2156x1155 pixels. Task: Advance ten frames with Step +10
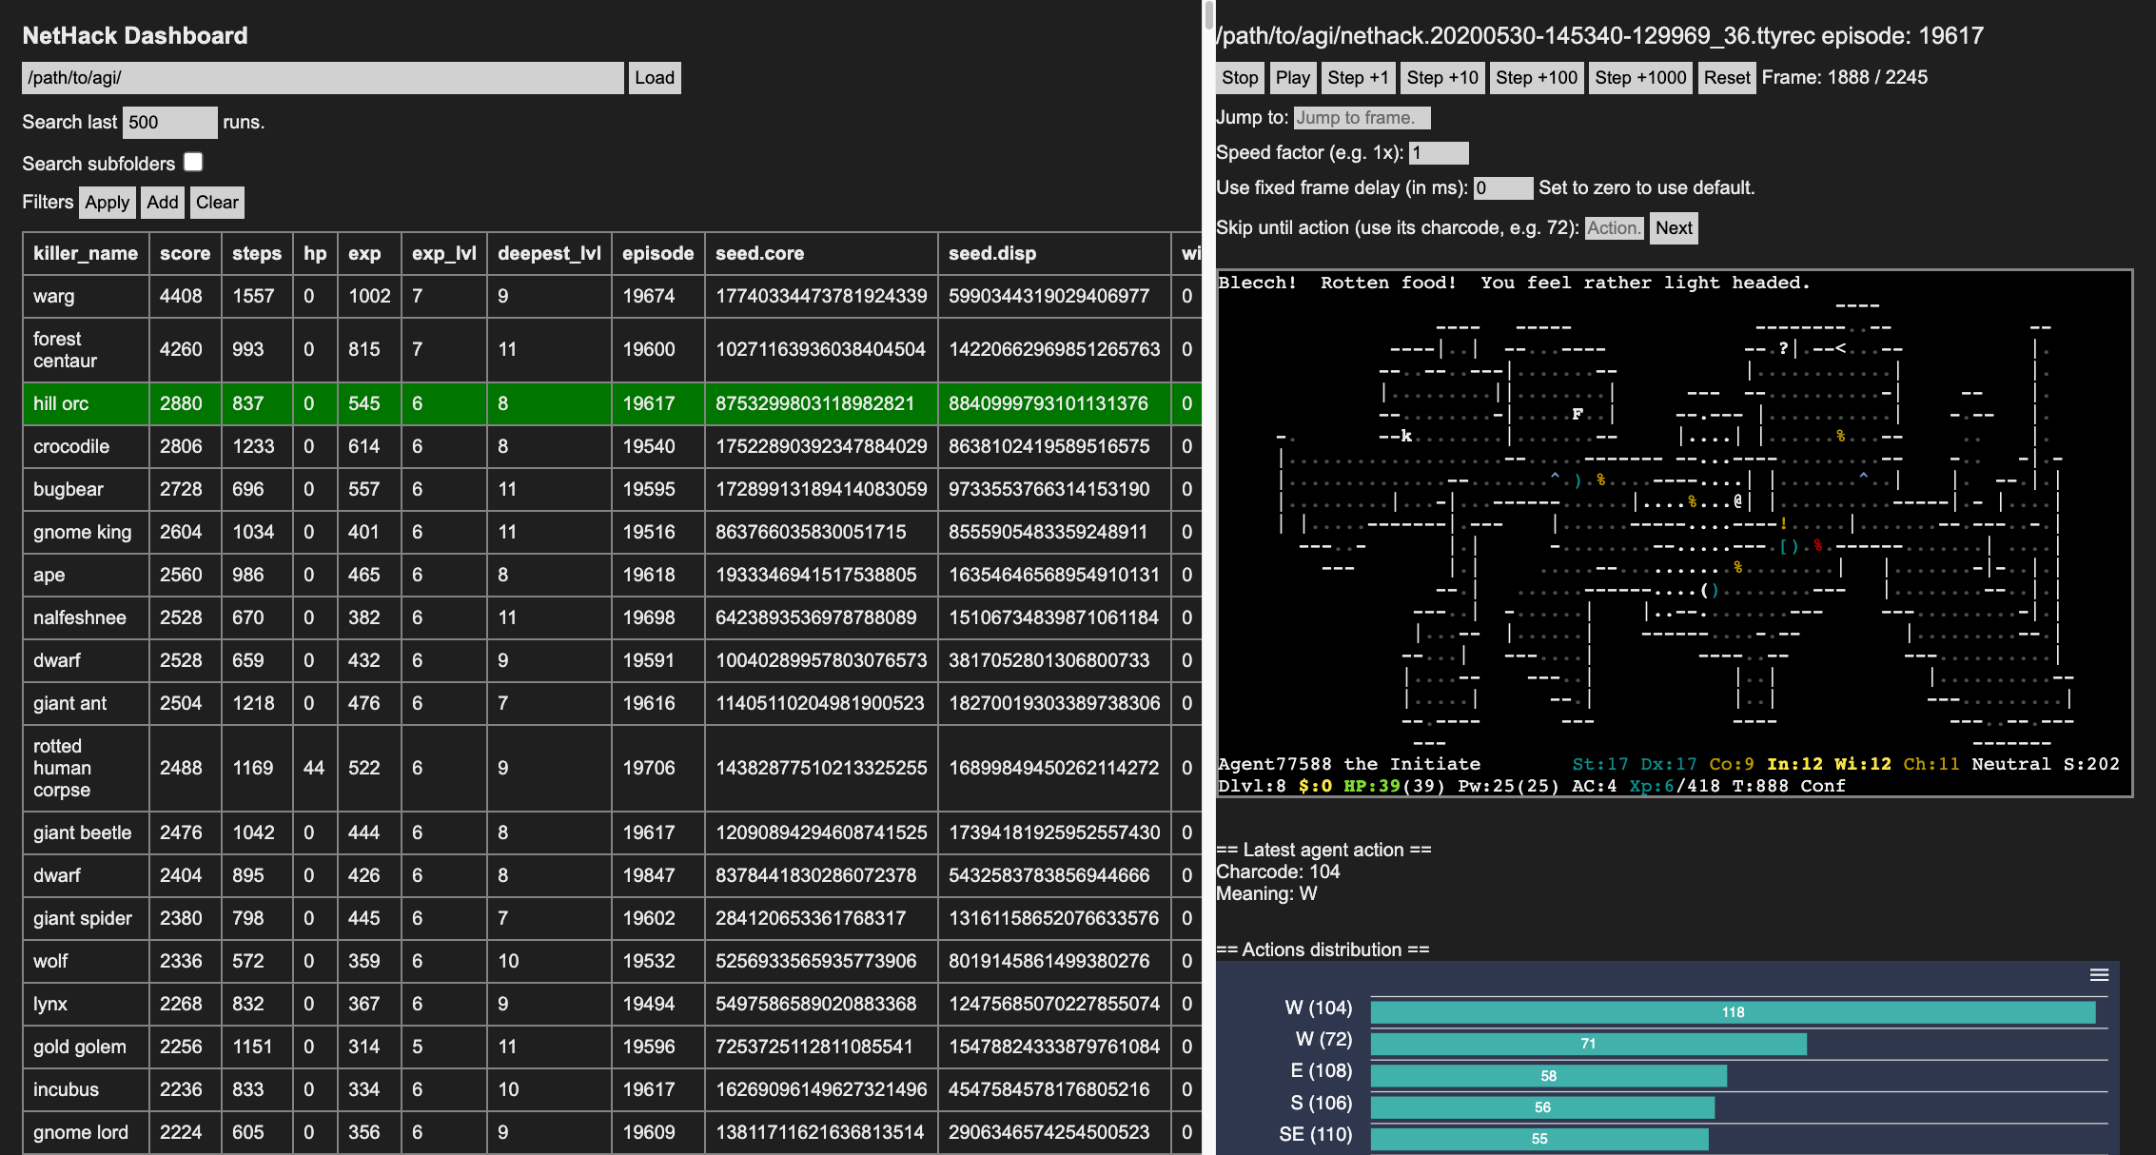point(1442,78)
